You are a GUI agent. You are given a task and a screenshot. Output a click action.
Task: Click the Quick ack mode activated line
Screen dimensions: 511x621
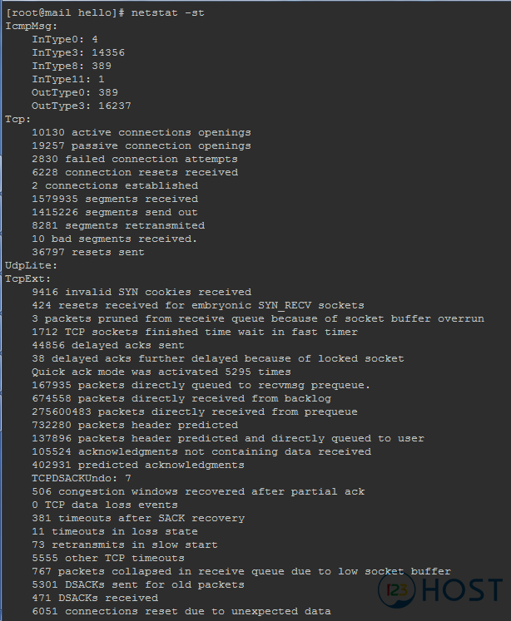(161, 372)
